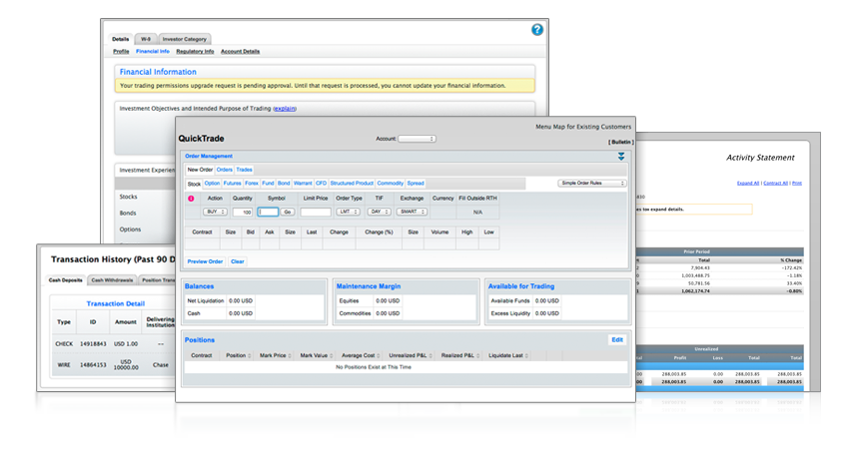The width and height of the screenshot is (861, 466).
Task: Click Print link in Activity Statement
Action: (x=797, y=184)
